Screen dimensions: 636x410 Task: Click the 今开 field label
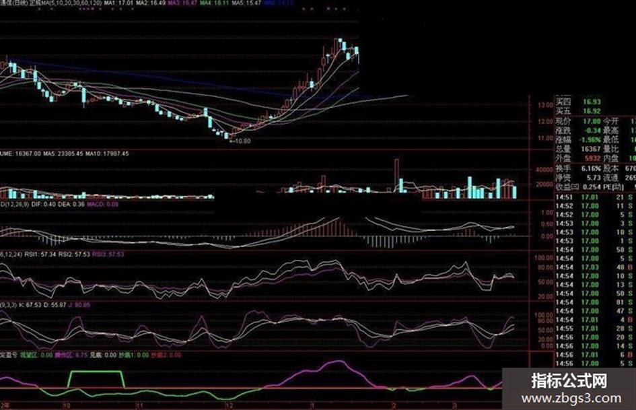(x=611, y=121)
